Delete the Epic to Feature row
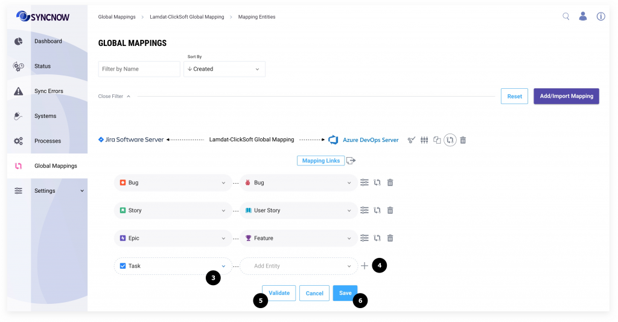Image resolution: width=618 pixels, height=322 pixels. click(390, 238)
